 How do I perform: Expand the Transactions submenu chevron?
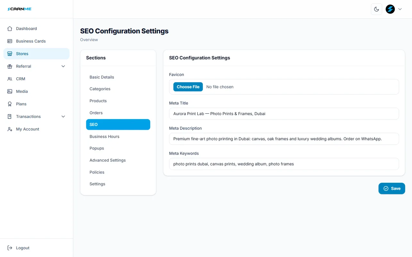tap(63, 116)
